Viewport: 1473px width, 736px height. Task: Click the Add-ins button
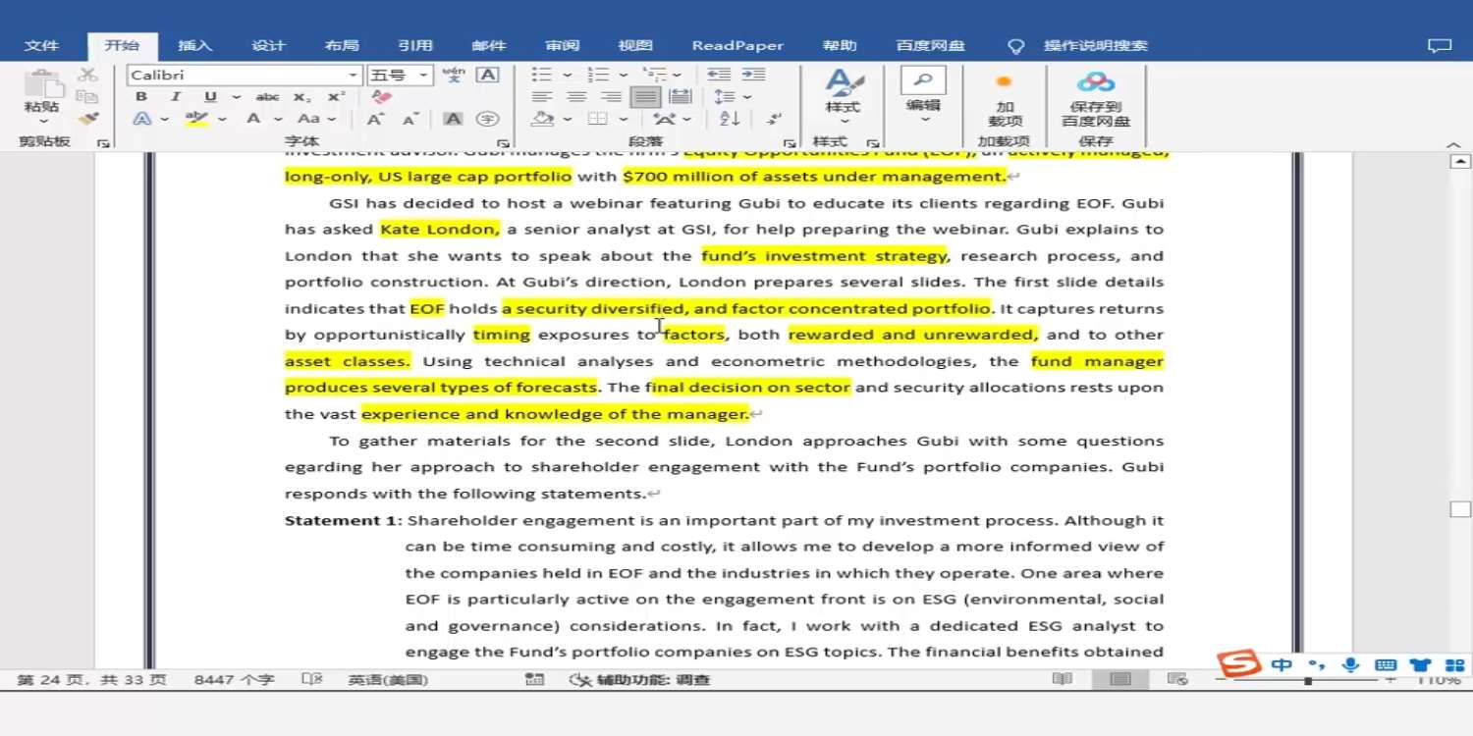click(x=1005, y=99)
